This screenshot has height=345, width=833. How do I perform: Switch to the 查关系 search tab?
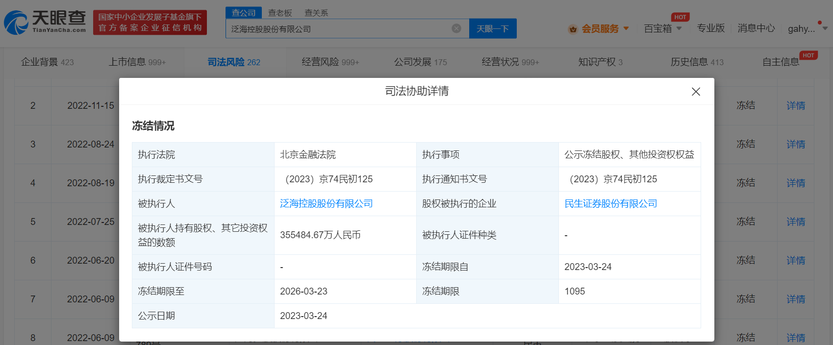(x=316, y=13)
